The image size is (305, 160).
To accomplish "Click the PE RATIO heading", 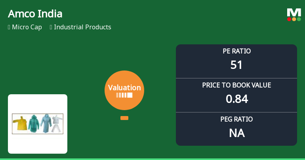I will [x=236, y=51].
